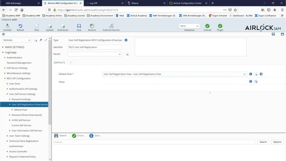This screenshot has width=286, height=161.
Task: Click the create-plugin icon for Default Flow
Action: [256, 74]
